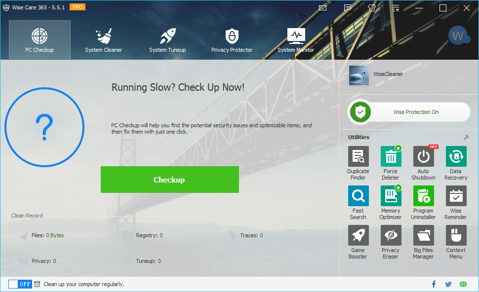Click the user avatar W icon
This screenshot has width=479, height=292.
coord(459,36)
